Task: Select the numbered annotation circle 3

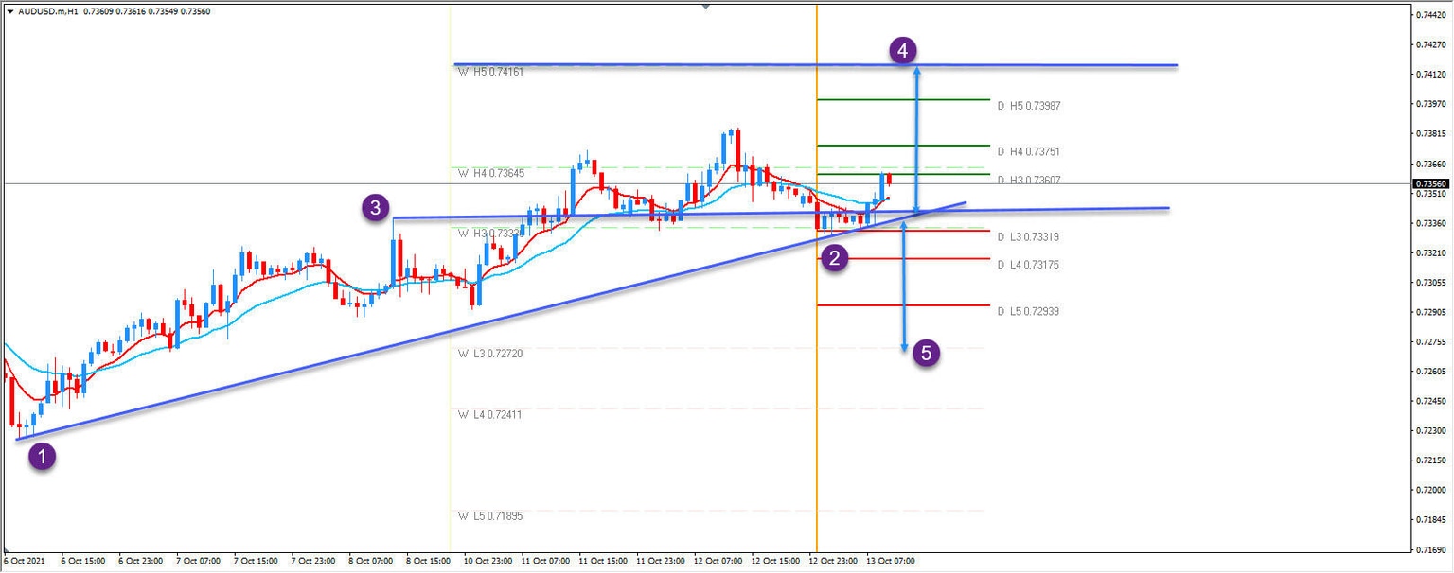Action: (x=374, y=207)
